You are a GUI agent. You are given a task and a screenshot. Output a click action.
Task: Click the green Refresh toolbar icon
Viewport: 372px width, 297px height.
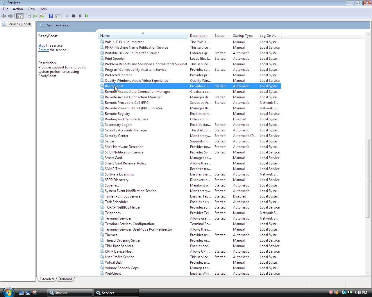tap(35, 16)
